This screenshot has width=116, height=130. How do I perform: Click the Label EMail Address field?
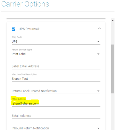56,66
